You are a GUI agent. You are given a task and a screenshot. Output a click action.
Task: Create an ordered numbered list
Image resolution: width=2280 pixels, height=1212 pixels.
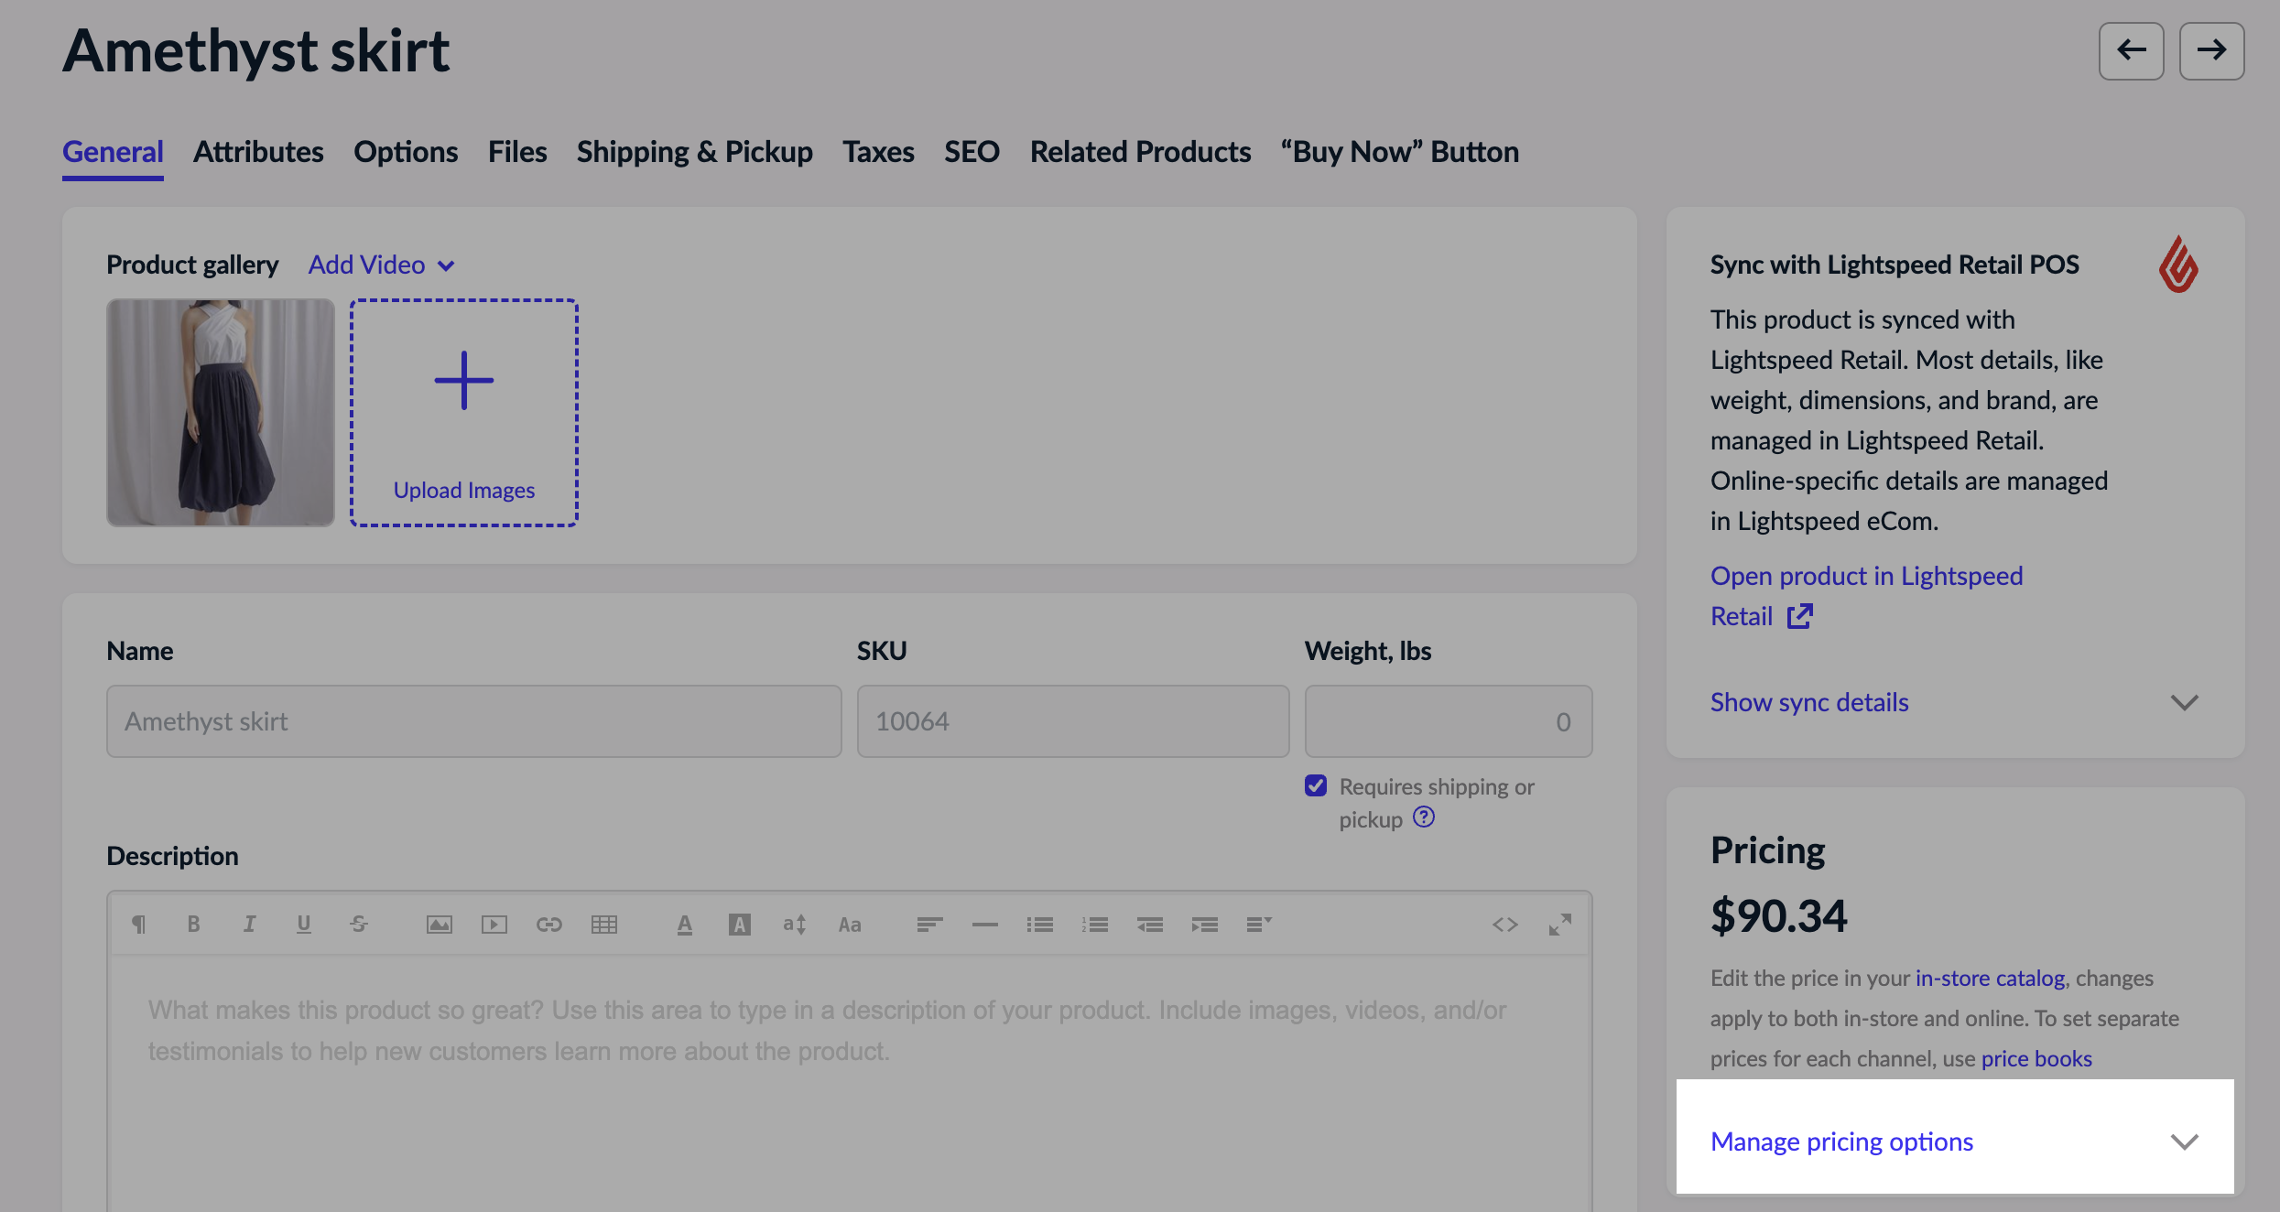point(1094,925)
